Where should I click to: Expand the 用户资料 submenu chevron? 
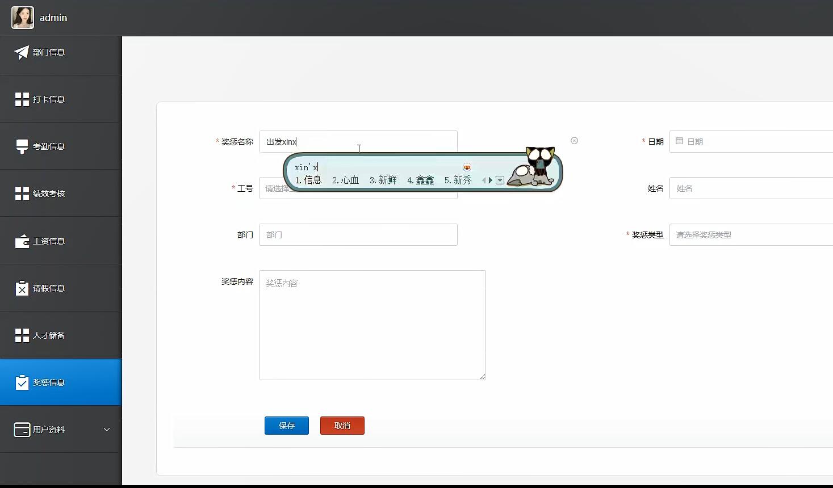[106, 430]
